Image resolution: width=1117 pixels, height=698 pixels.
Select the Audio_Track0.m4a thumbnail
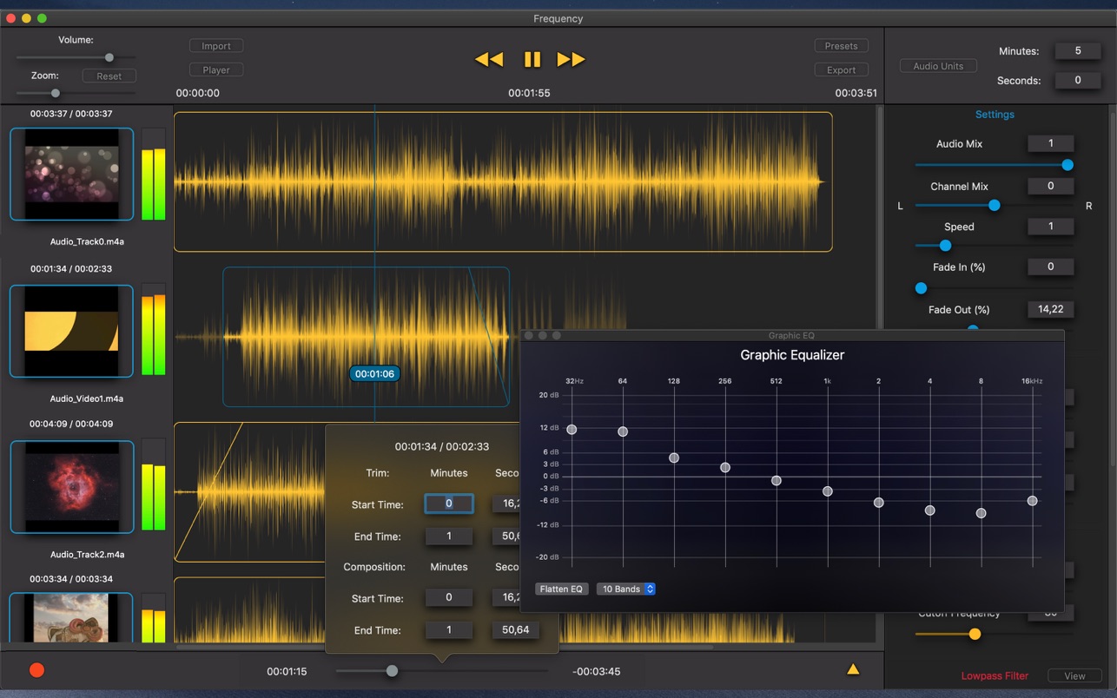(72, 174)
